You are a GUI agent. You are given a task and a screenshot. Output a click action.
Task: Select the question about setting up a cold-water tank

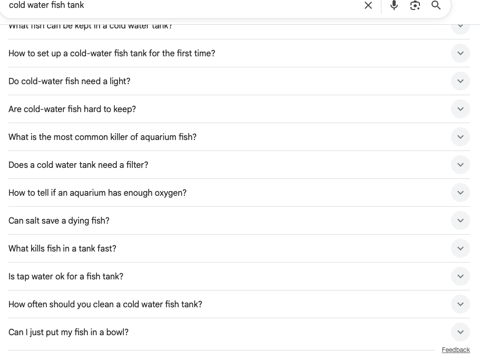[112, 53]
